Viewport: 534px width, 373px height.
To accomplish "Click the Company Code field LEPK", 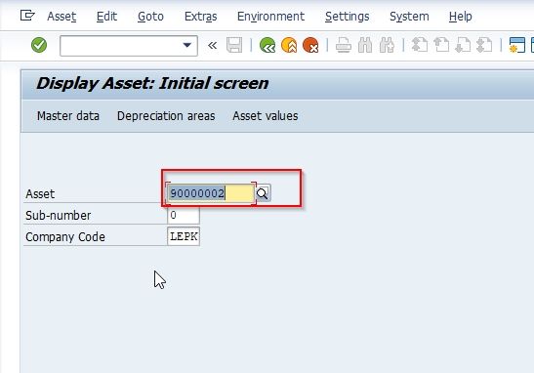I will click(184, 236).
